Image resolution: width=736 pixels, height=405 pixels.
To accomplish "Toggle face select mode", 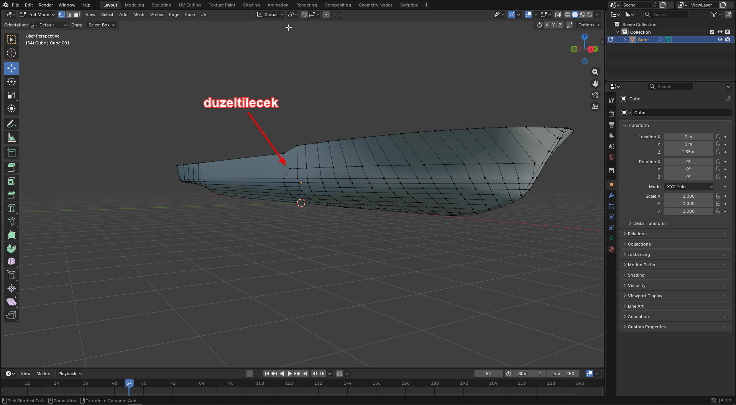I will point(77,15).
